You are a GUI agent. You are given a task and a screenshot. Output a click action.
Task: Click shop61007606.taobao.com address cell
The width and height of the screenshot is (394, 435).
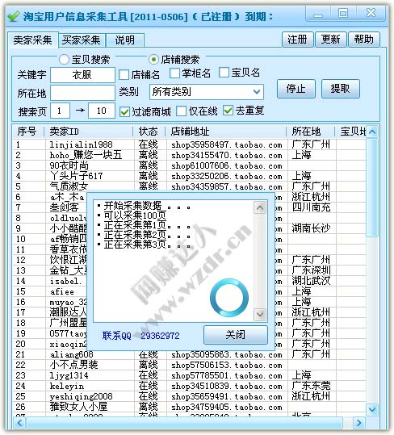click(x=227, y=166)
